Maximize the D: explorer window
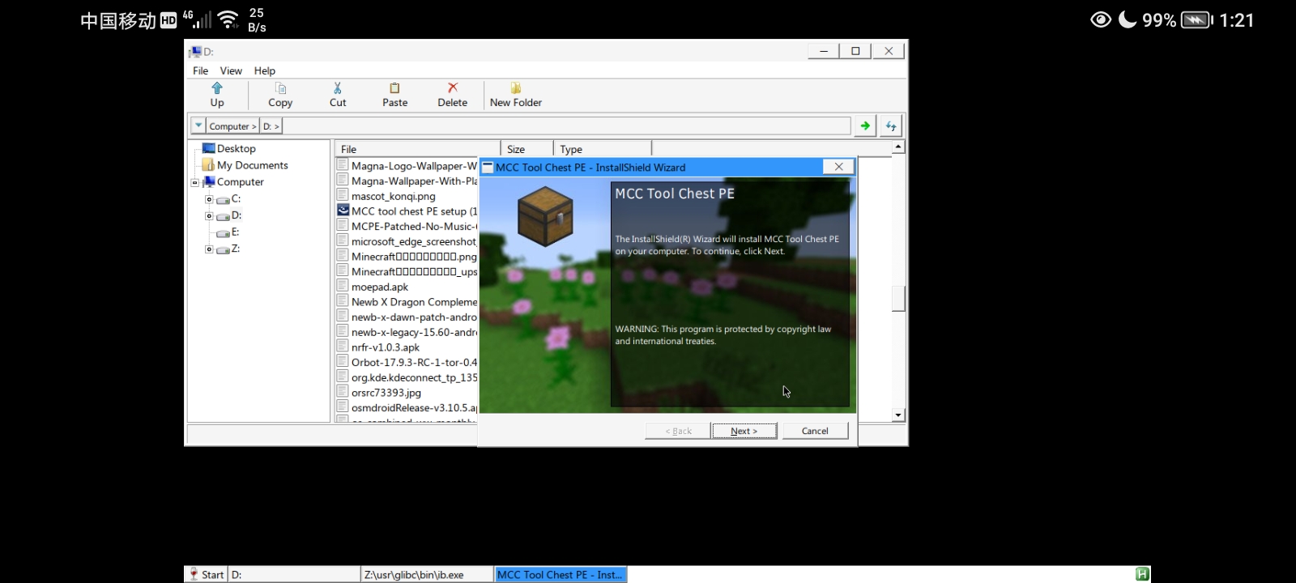The width and height of the screenshot is (1296, 583). tap(855, 51)
